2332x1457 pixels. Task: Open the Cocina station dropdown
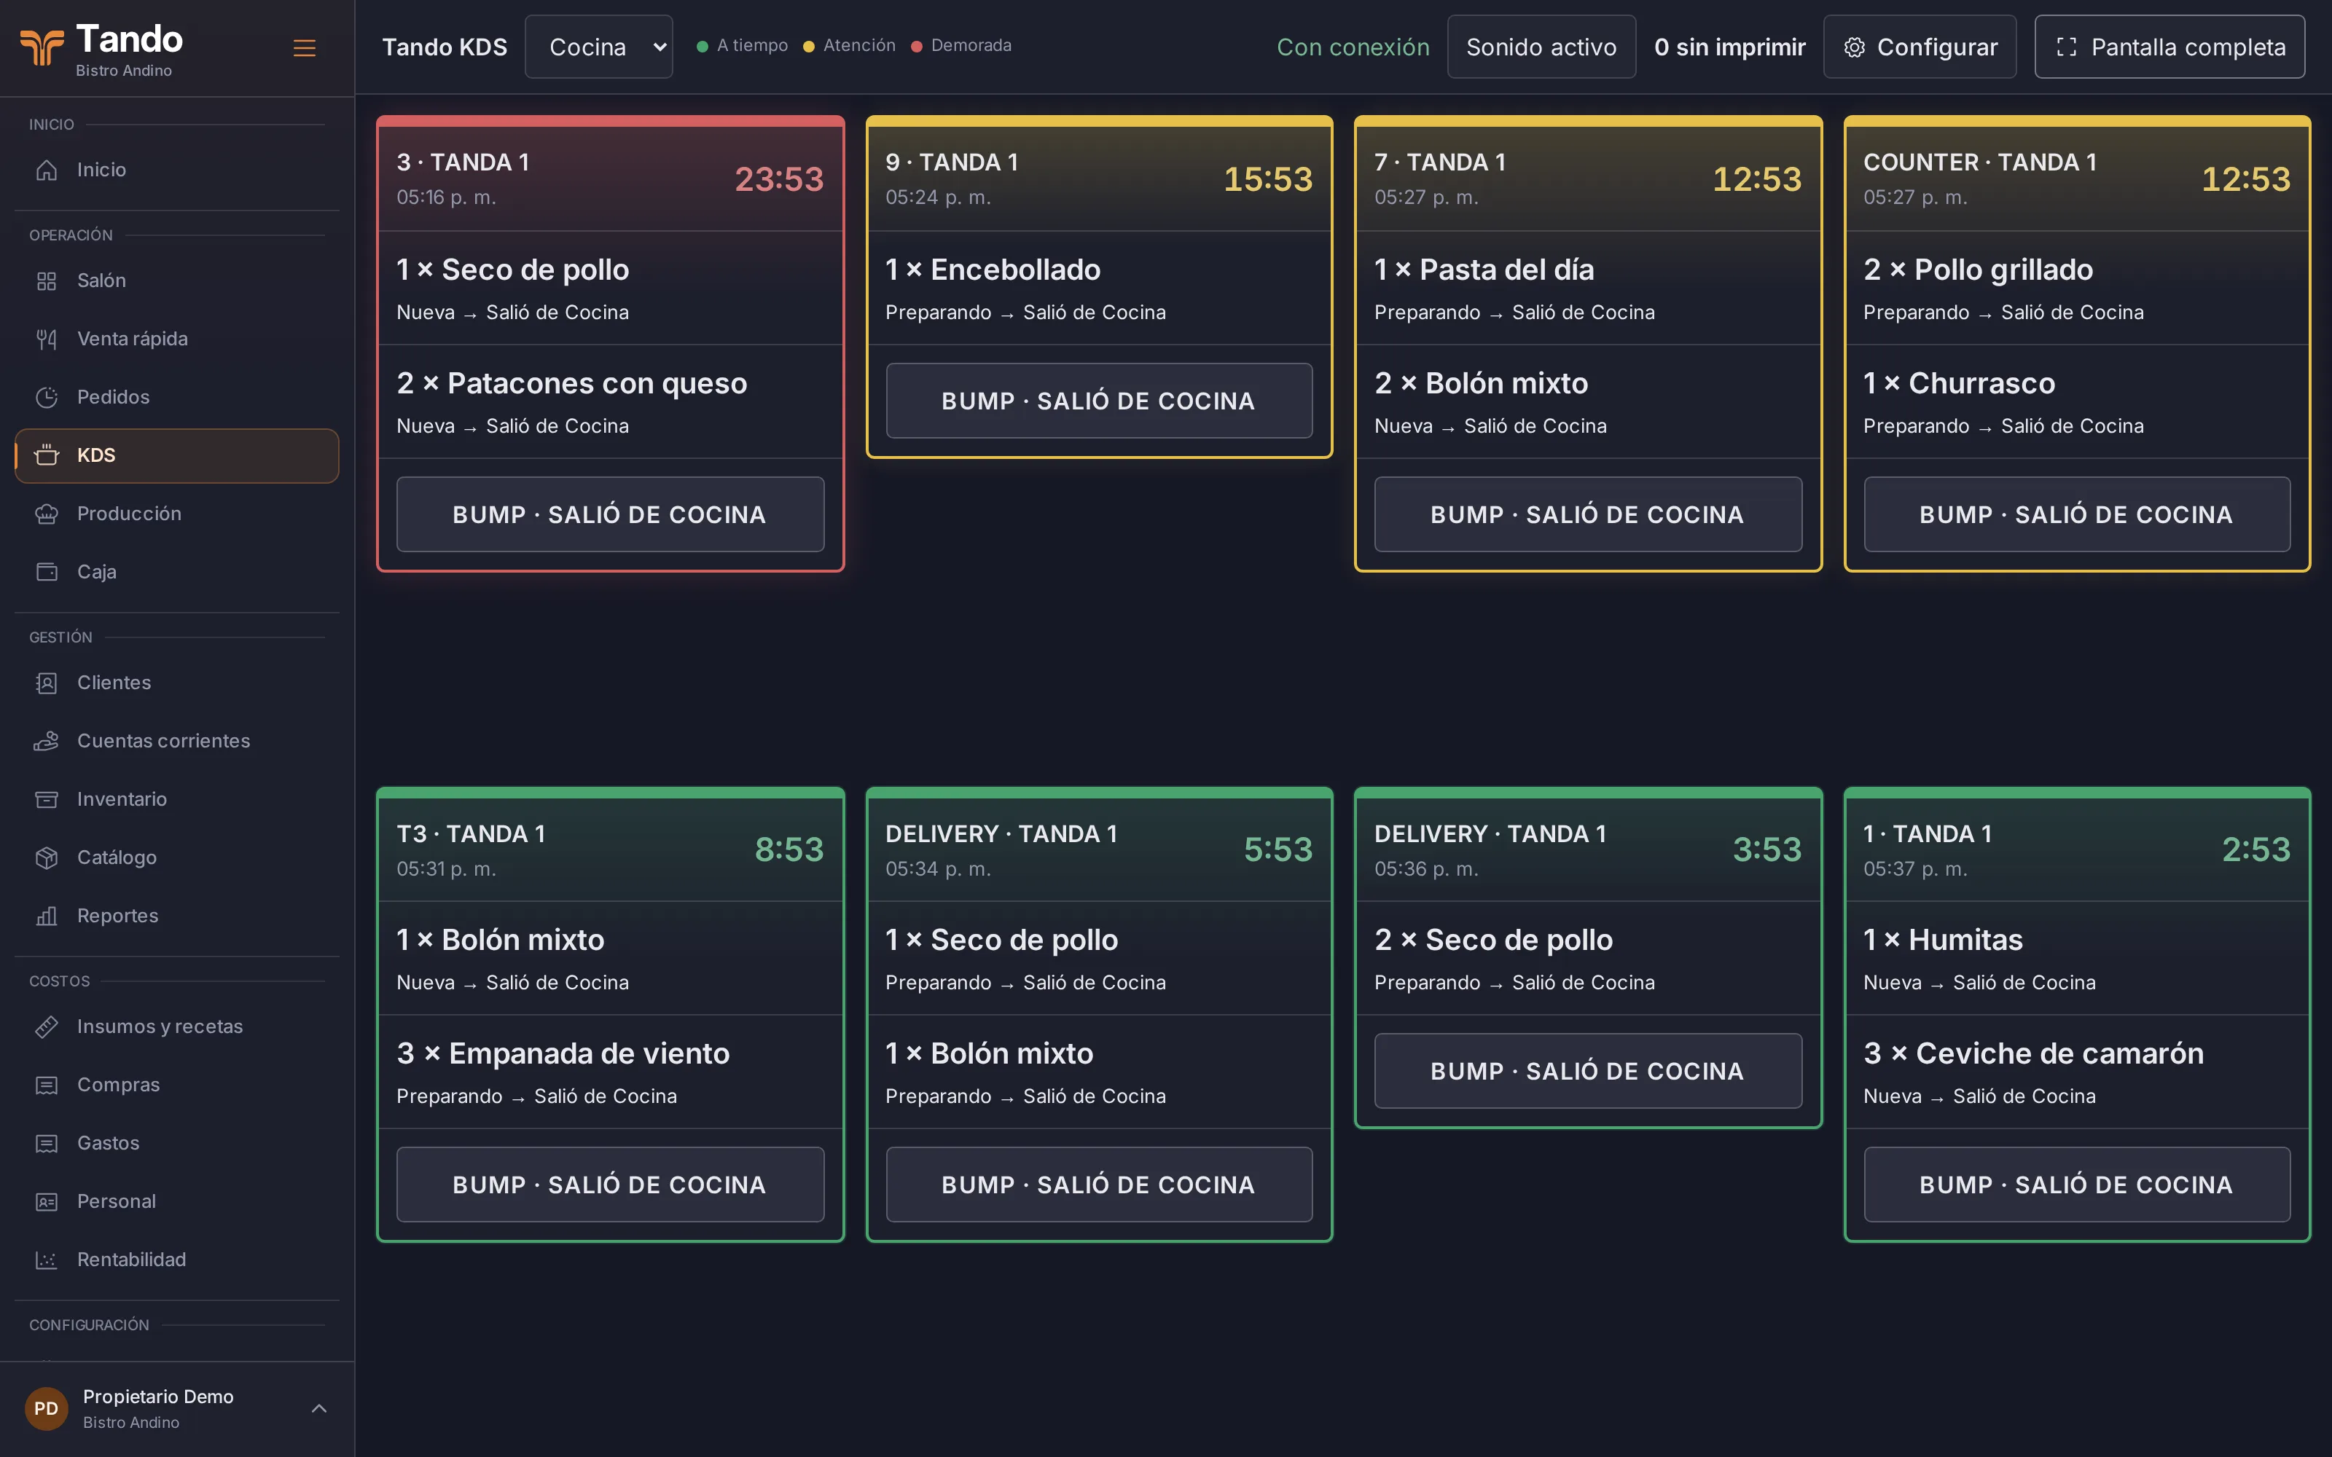[598, 46]
